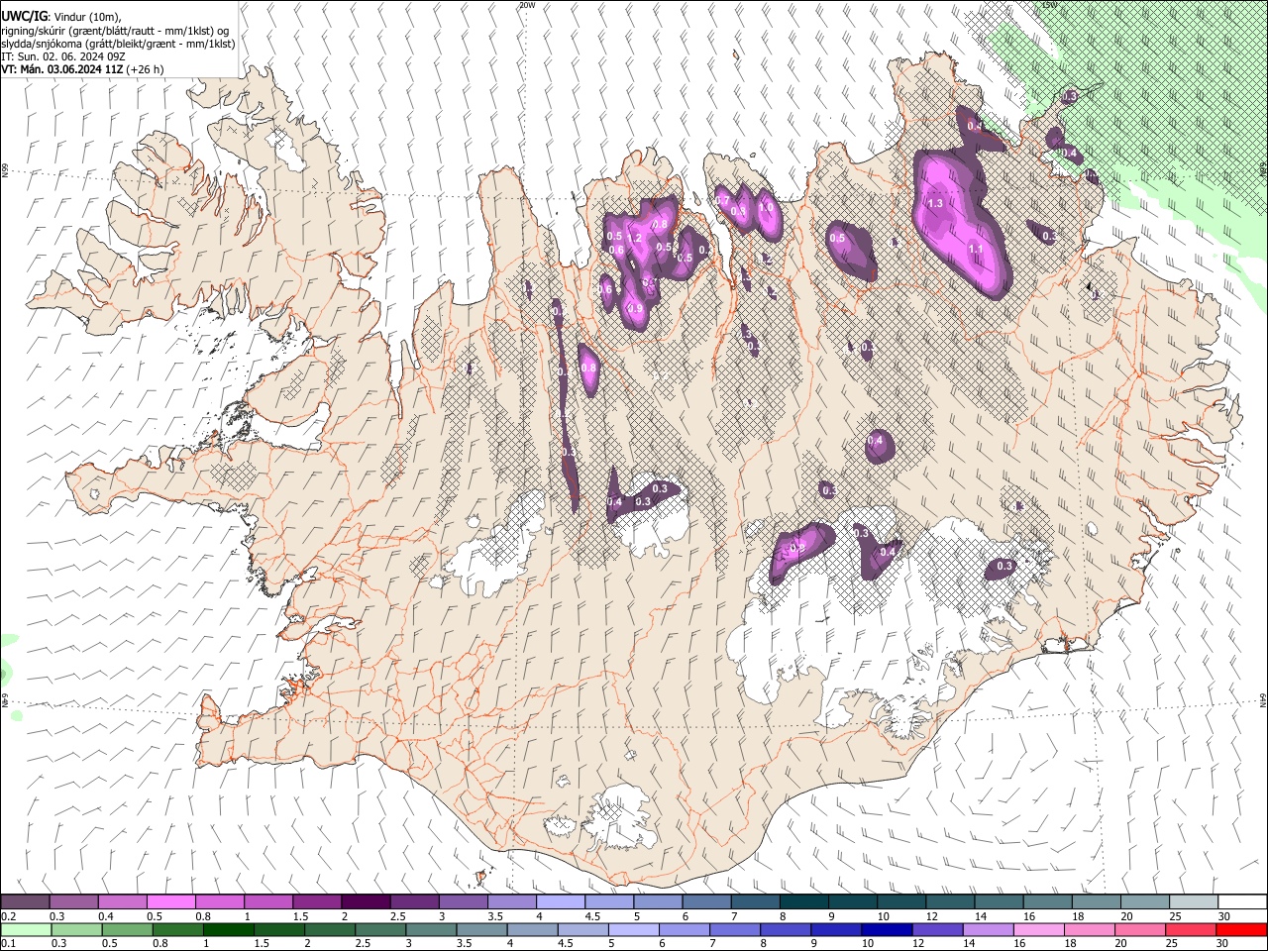This screenshot has width=1268, height=951.
Task: Click the "1.3" value in the large pink blob
Action: 934,203
